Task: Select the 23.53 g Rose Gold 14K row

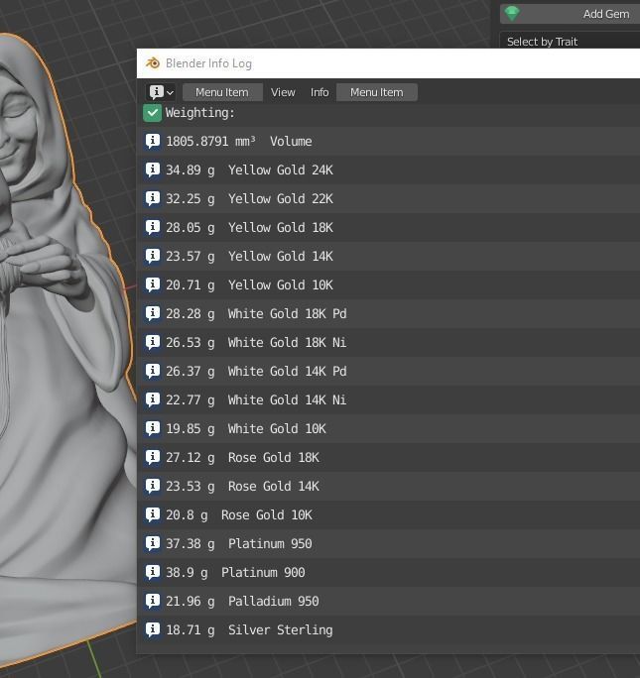Action: click(388, 487)
